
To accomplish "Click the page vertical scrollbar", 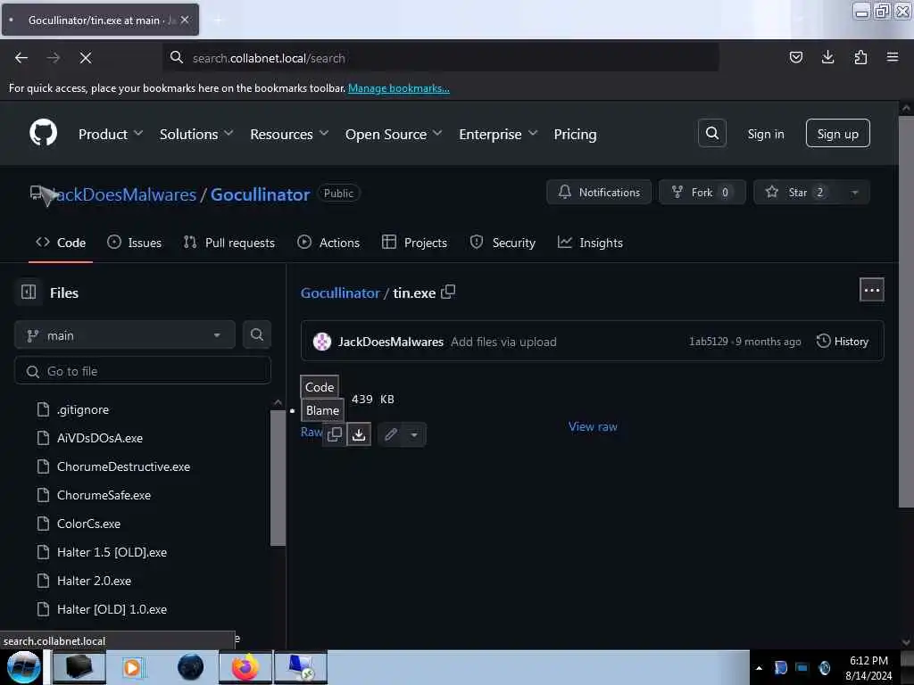I will click(x=906, y=311).
